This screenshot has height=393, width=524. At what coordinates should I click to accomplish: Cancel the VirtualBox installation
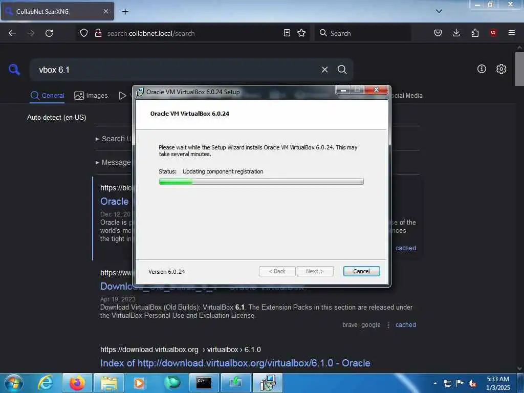361,271
